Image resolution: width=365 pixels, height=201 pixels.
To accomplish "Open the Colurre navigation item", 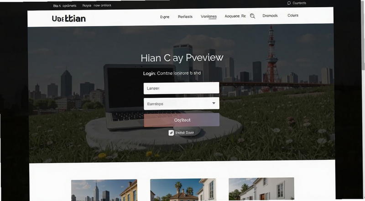I will (x=293, y=16).
